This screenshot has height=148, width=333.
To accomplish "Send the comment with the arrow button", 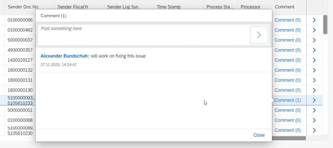I will [x=259, y=35].
